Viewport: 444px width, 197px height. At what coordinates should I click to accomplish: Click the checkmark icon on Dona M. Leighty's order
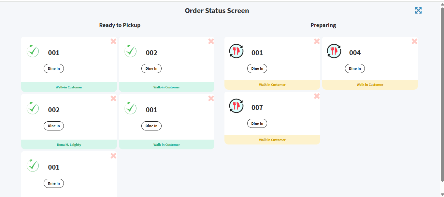coord(33,108)
